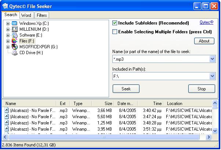Open the About dialog button
Image resolution: width=221 pixels, height=150 pixels.
coord(204,41)
